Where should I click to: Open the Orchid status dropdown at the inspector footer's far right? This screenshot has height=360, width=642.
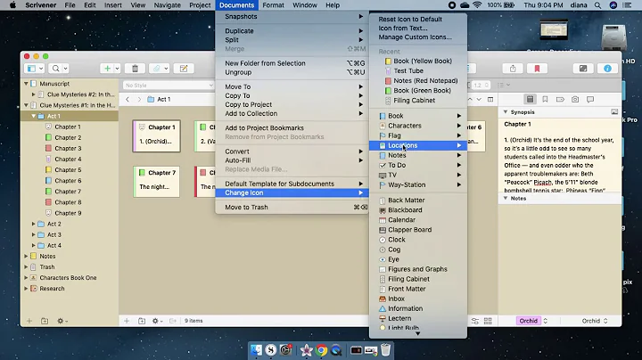[595, 321]
